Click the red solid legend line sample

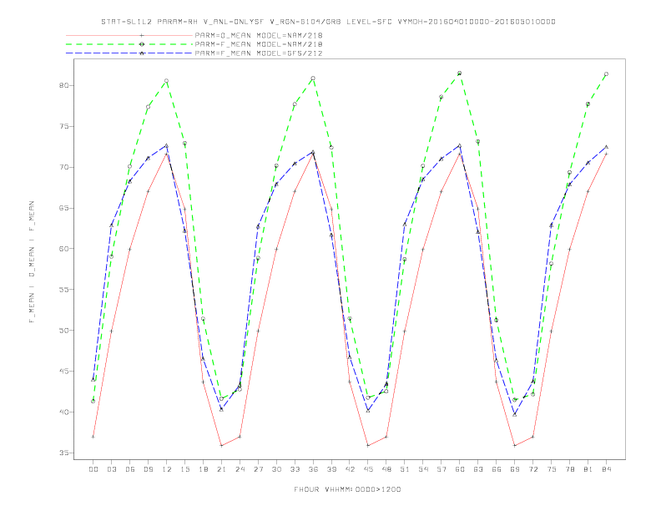tap(129, 35)
